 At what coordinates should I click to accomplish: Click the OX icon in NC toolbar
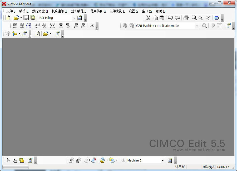pos(91,26)
